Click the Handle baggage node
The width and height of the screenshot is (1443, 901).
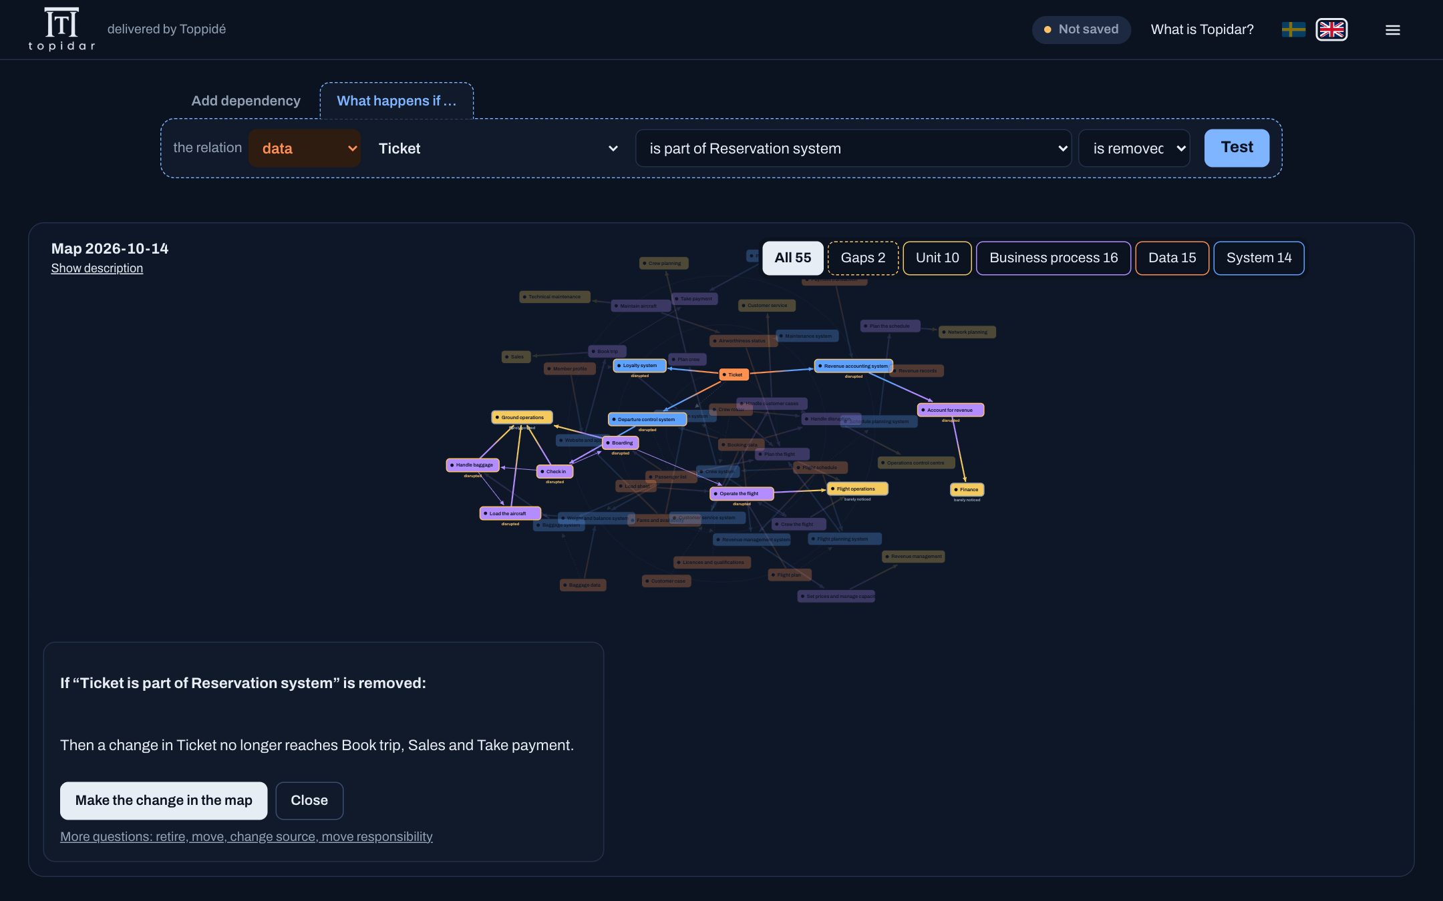(472, 465)
